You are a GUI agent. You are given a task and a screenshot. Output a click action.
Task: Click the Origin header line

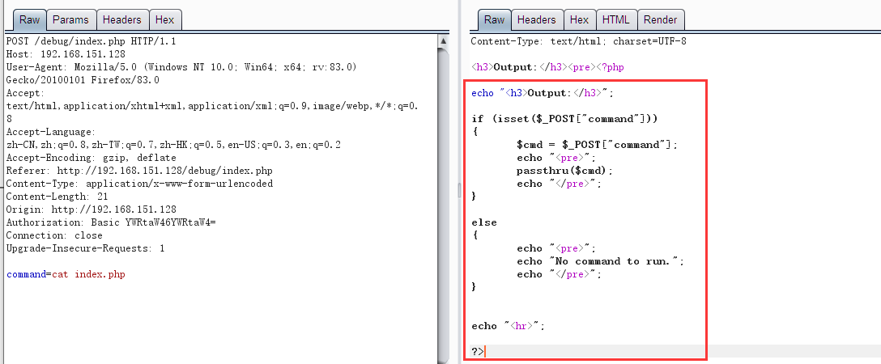click(91, 210)
